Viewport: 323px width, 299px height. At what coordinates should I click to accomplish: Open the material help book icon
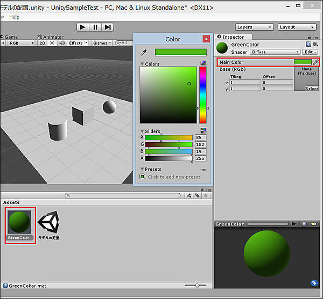click(308, 45)
